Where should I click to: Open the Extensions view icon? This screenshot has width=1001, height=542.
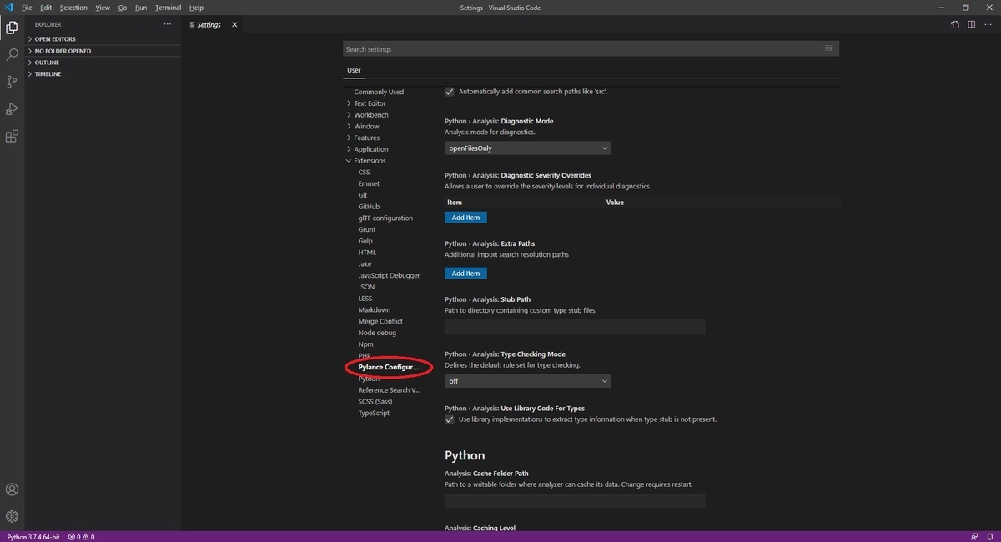pyautogui.click(x=12, y=137)
